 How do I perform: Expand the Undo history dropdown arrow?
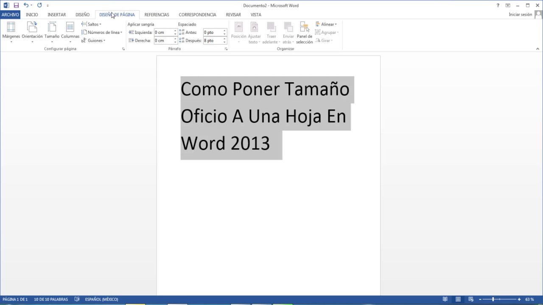pos(31,6)
